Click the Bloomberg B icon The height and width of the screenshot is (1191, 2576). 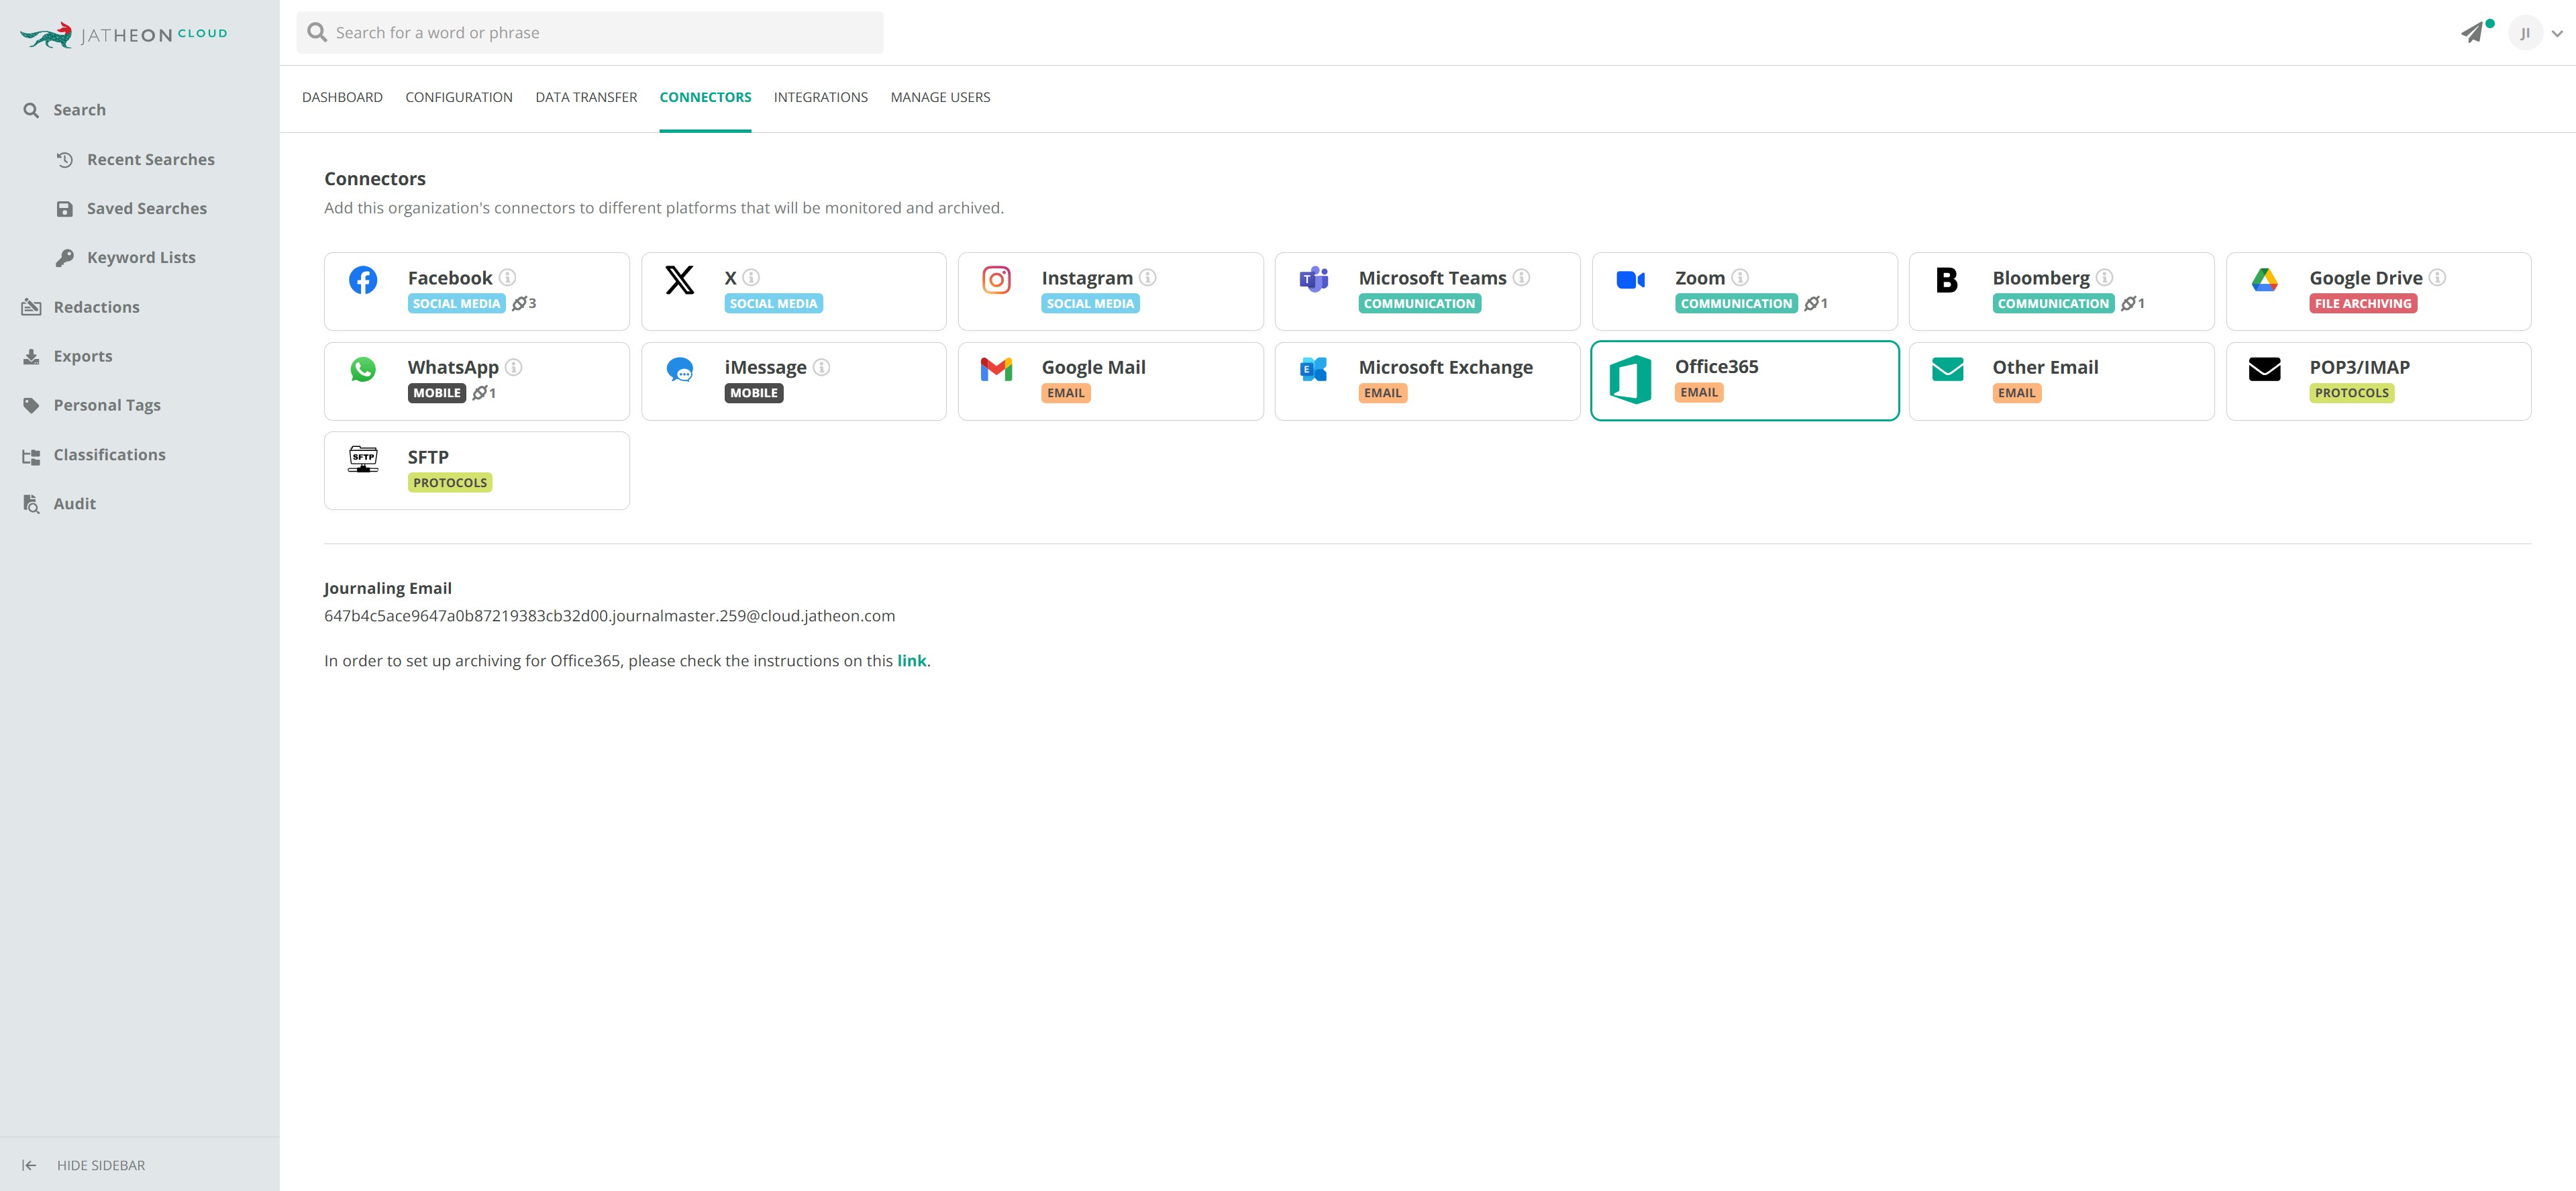pos(1947,280)
